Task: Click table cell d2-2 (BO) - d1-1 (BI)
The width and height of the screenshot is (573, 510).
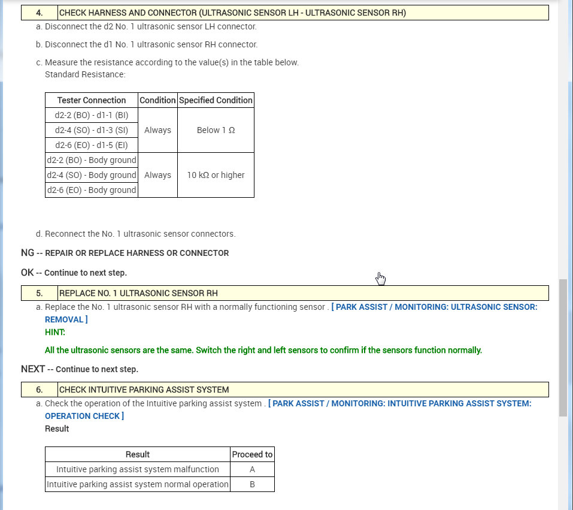Action: 92,115
